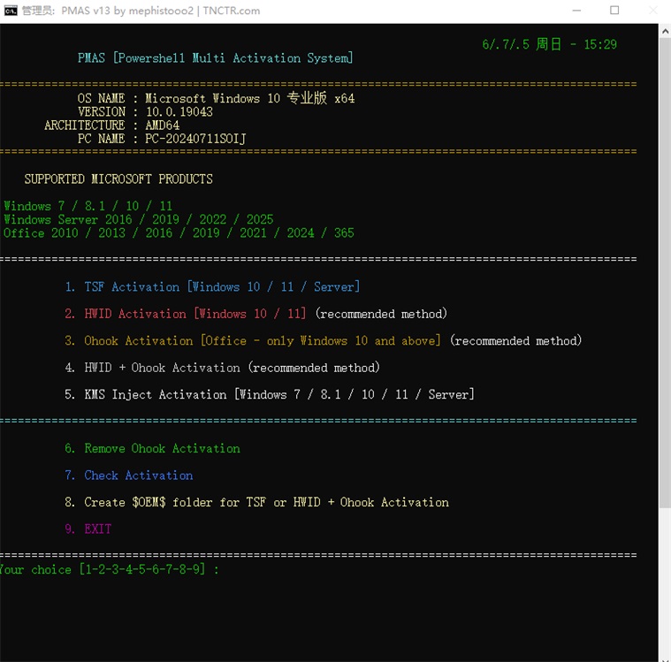
Task: Click the vertical scrollbar thumb
Action: 665,273
